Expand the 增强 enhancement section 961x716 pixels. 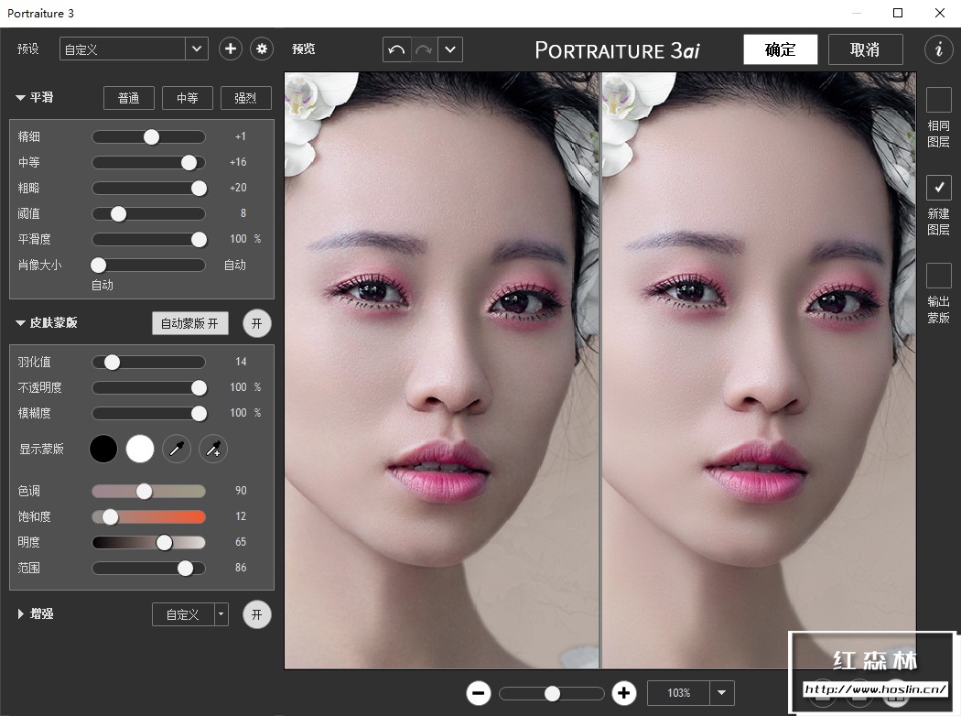pyautogui.click(x=21, y=614)
